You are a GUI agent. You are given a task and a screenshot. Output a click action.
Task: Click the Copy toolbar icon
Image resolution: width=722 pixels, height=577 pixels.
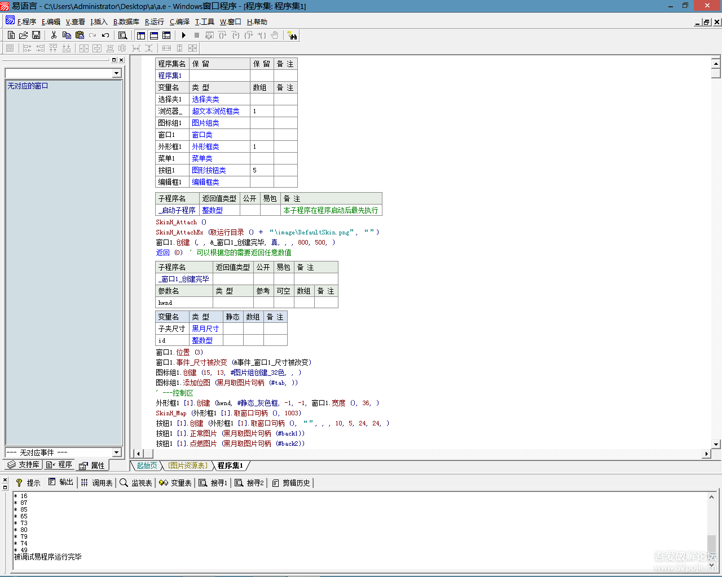(x=67, y=35)
